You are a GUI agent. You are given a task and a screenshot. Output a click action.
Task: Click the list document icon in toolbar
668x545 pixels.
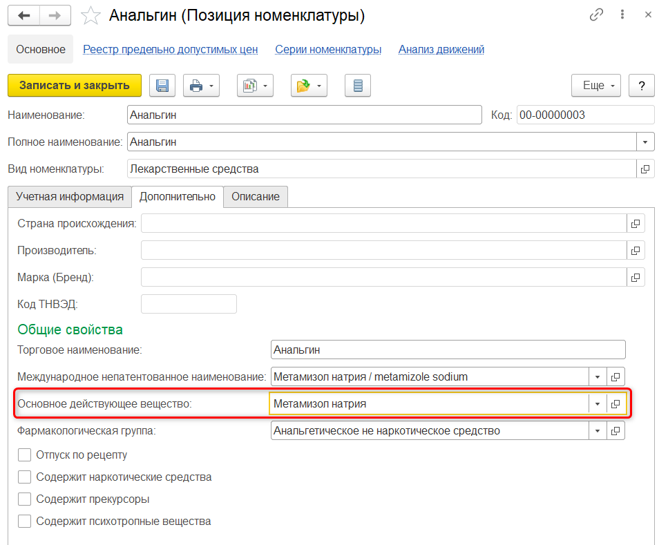point(357,86)
